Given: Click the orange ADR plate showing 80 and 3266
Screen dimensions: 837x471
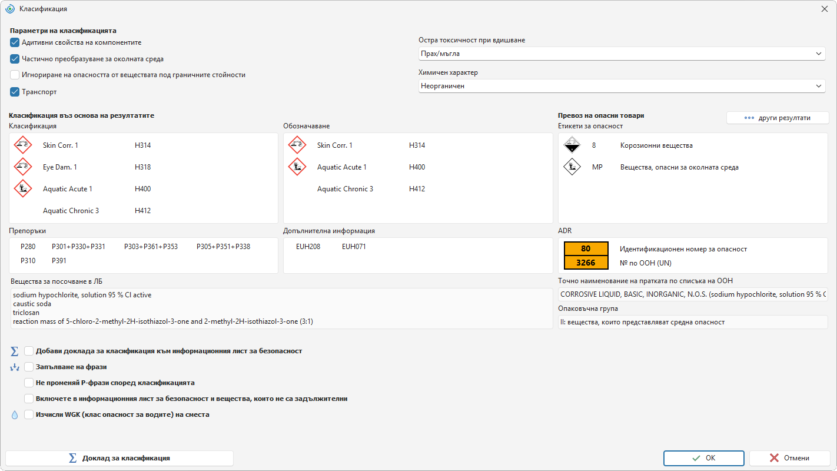Looking at the screenshot, I should click(586, 256).
